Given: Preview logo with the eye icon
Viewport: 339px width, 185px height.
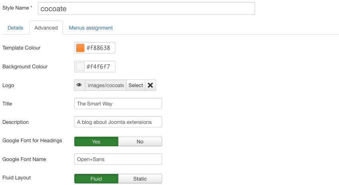Looking at the screenshot, I should [x=79, y=85].
